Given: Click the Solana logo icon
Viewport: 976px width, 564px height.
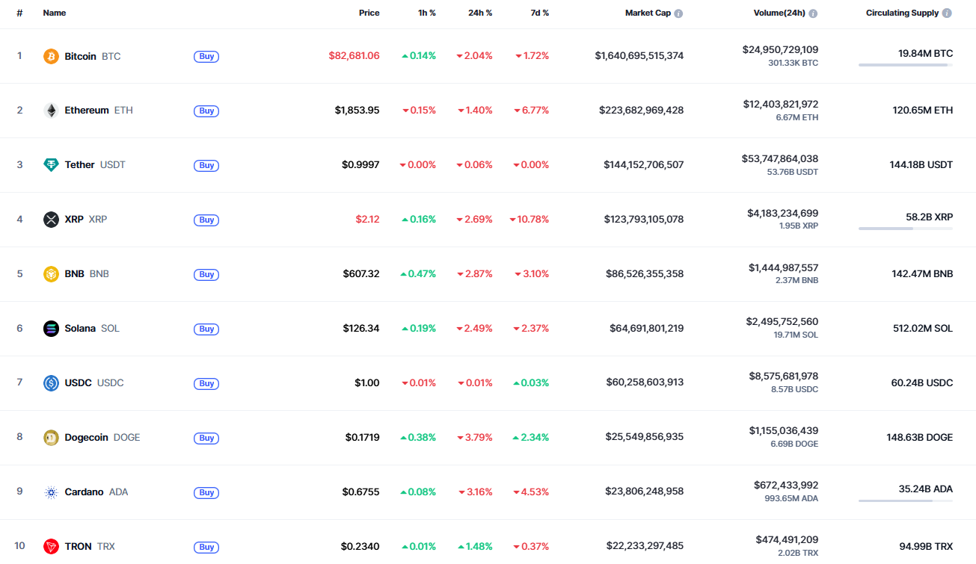Looking at the screenshot, I should click(50, 328).
